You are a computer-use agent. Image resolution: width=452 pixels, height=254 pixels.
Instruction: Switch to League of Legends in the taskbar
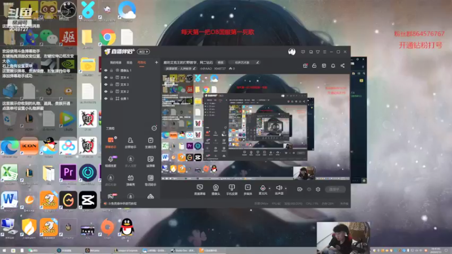(x=126, y=251)
